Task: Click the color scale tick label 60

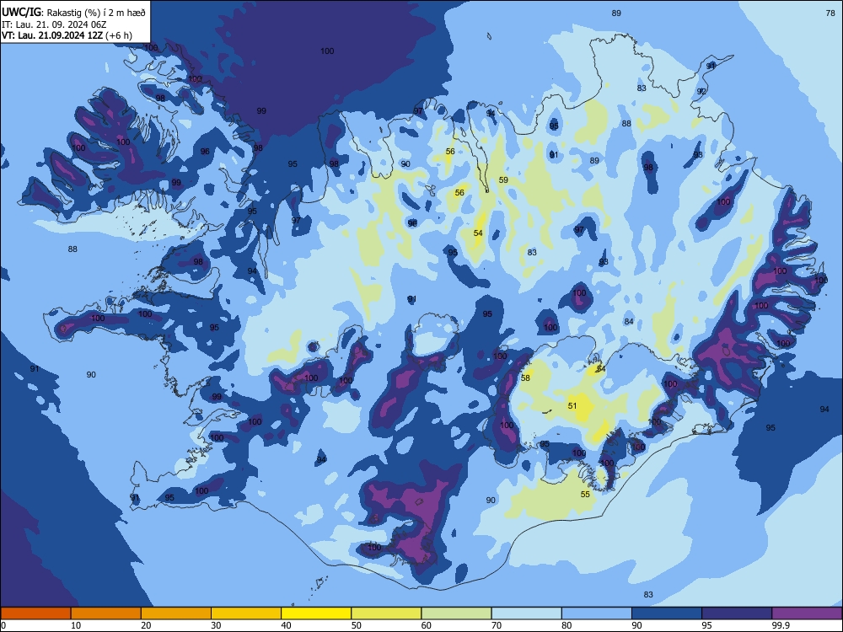Action: [427, 625]
